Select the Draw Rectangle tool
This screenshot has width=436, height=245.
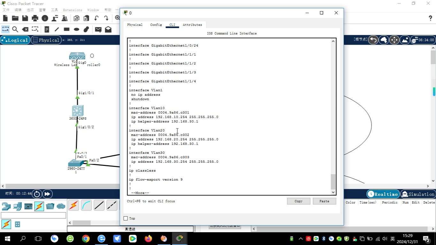(66, 29)
